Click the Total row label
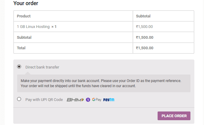 click(21, 48)
